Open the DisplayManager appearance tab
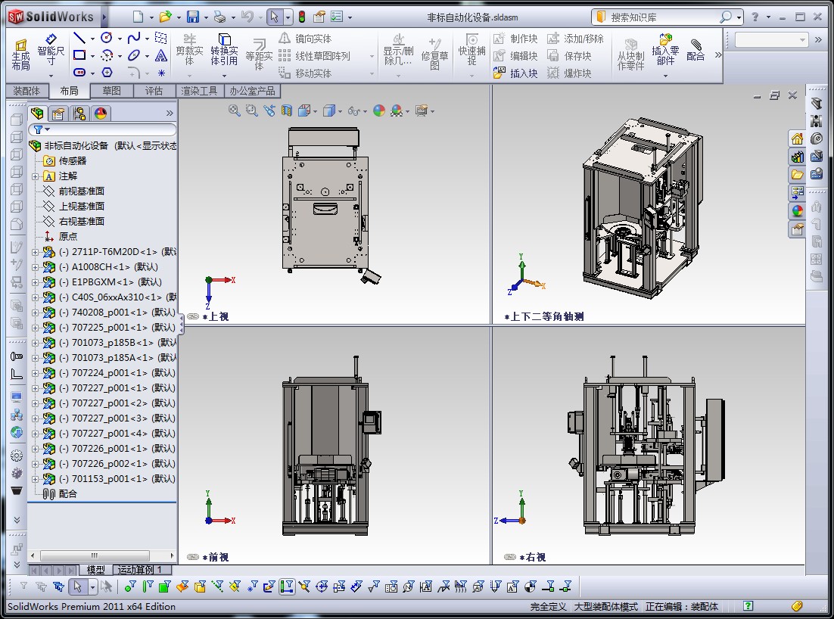 [x=101, y=114]
